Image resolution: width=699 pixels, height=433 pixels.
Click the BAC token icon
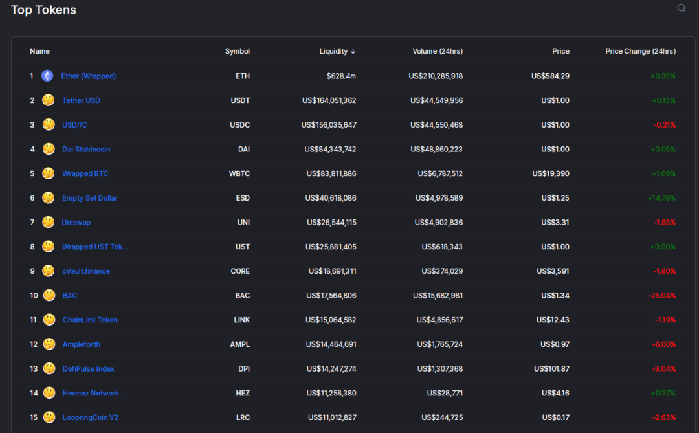[x=49, y=295]
